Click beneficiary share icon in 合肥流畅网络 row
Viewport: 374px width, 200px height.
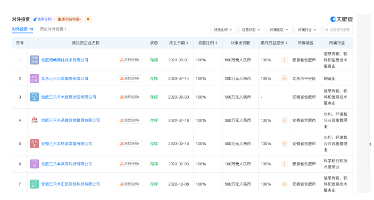click(x=284, y=60)
